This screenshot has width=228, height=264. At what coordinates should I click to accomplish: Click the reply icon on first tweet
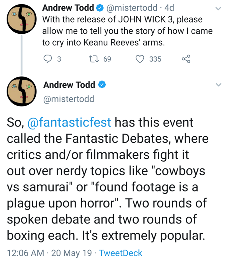(47, 59)
